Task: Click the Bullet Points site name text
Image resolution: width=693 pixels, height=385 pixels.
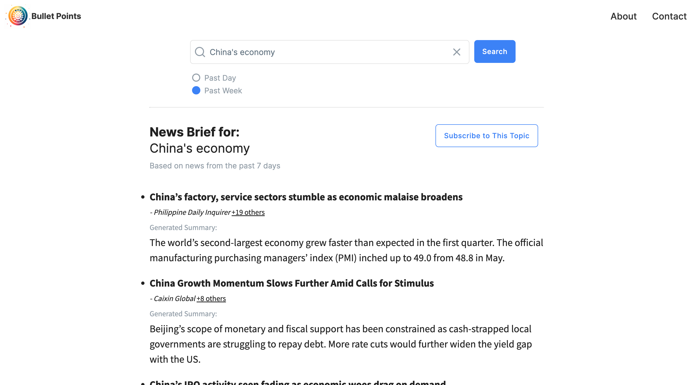Action: (56, 16)
